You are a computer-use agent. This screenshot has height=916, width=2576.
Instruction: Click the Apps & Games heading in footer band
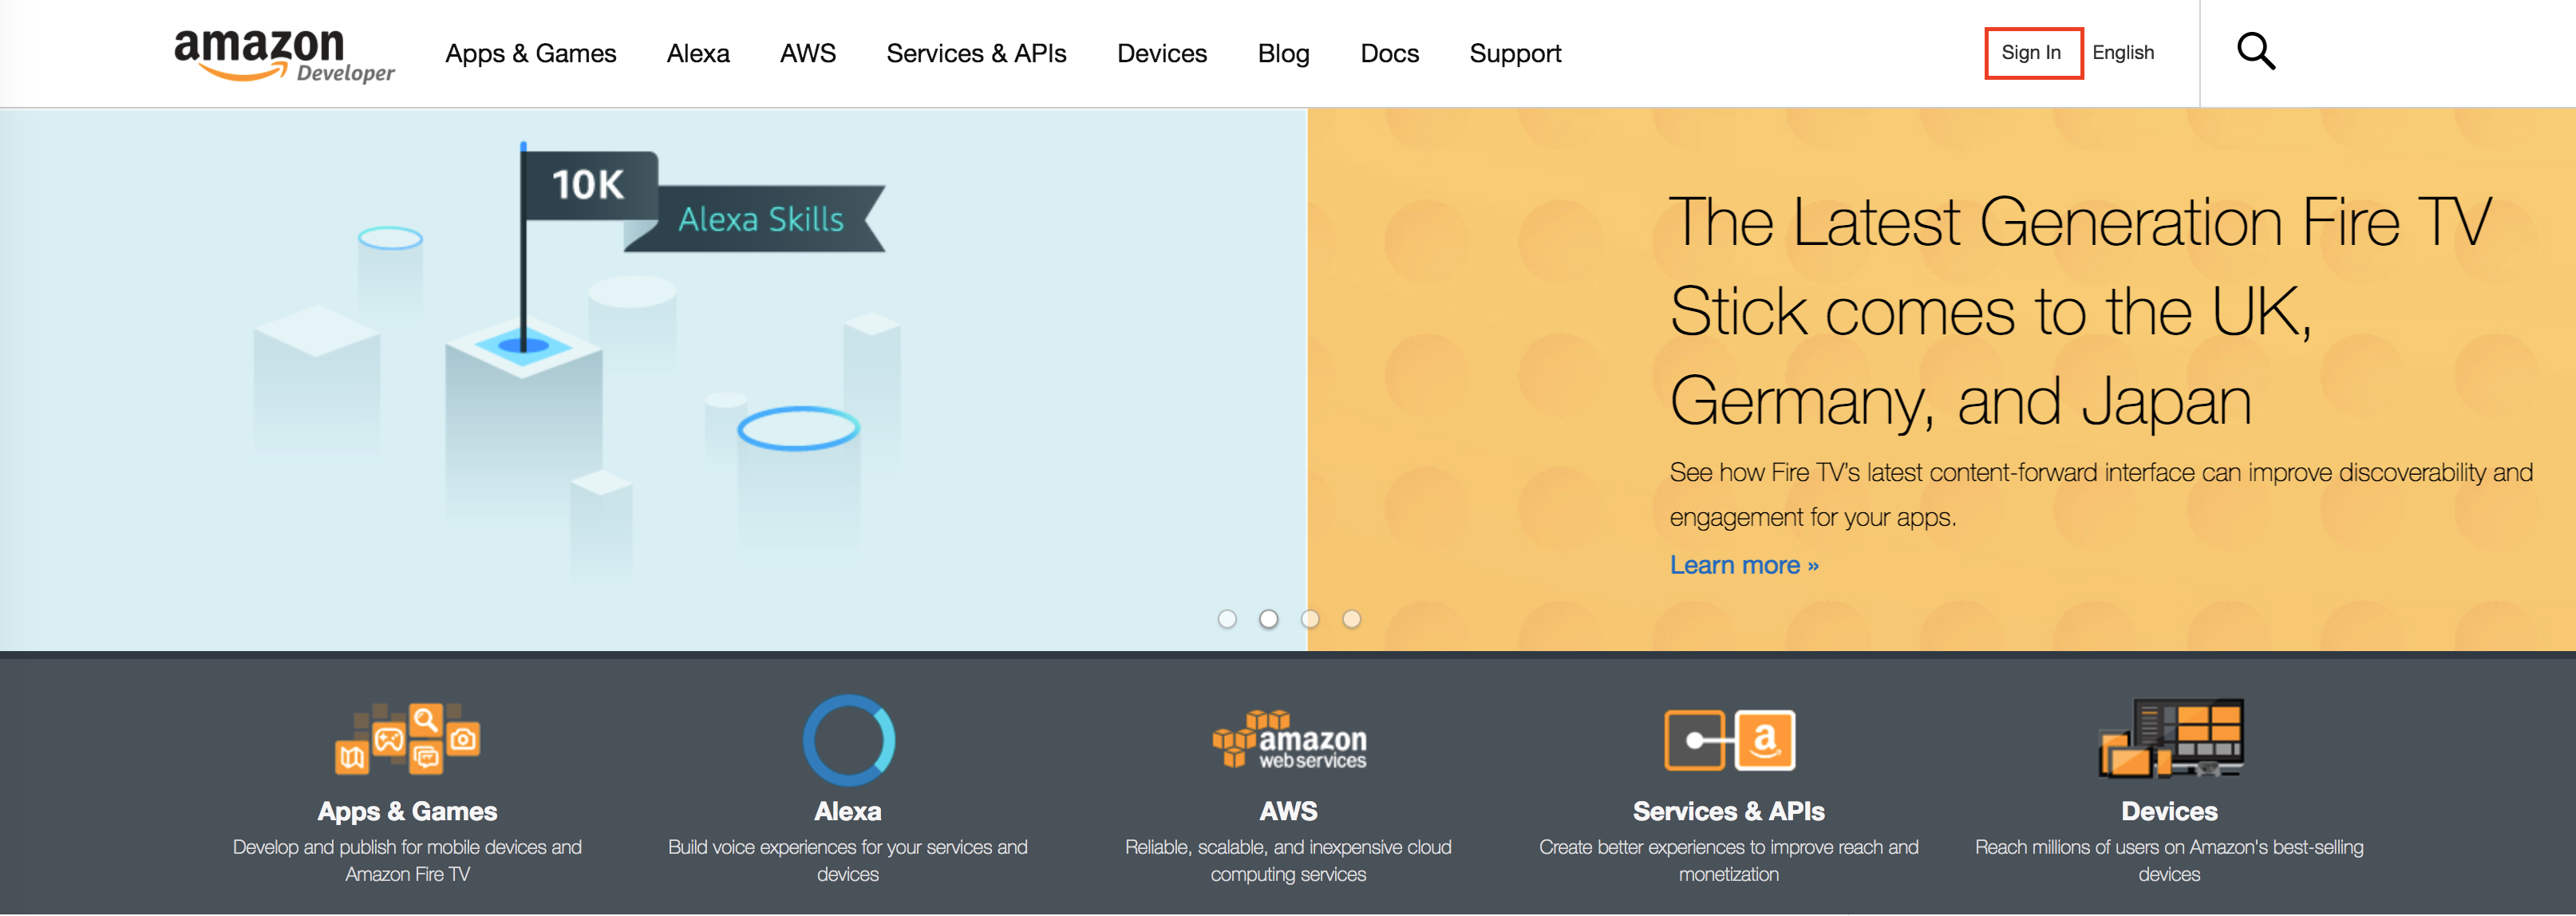click(x=407, y=811)
